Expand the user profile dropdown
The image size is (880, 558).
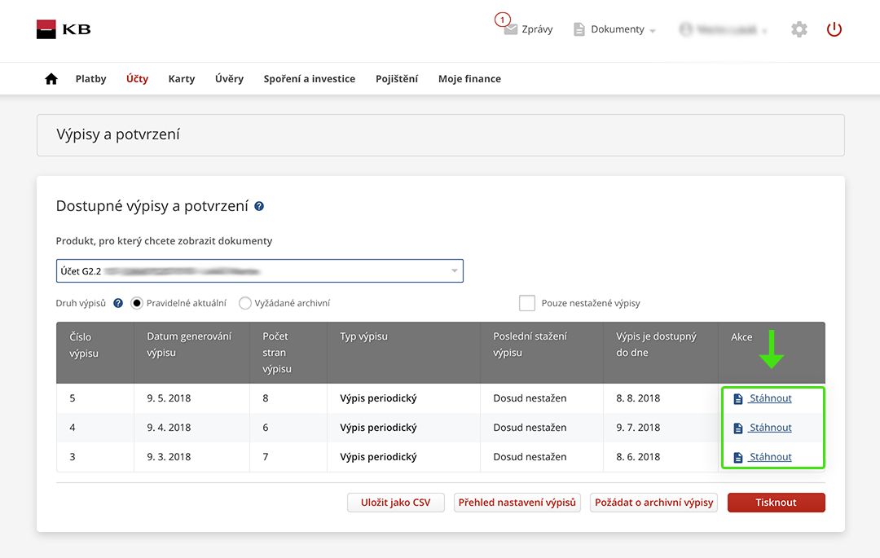[724, 29]
